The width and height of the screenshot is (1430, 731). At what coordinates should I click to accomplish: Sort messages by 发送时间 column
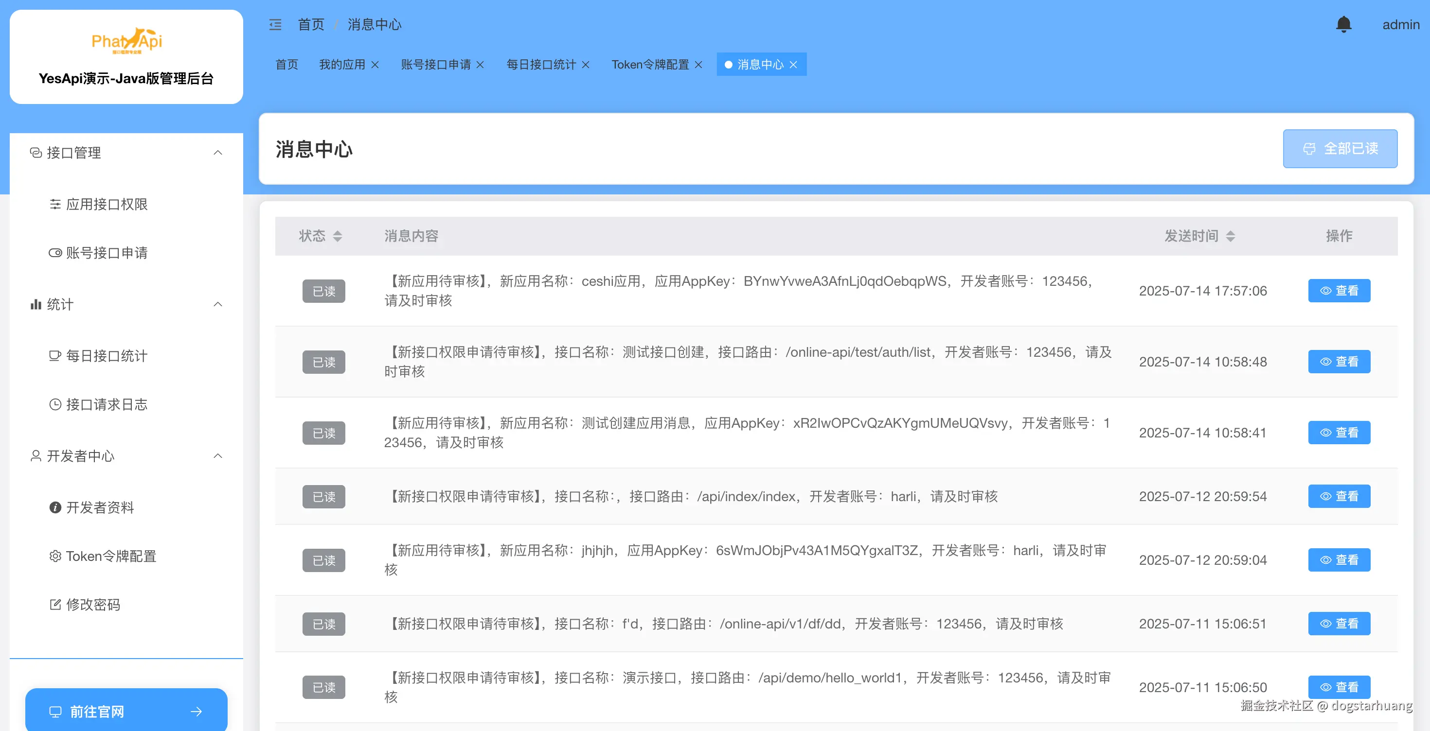coord(1230,236)
